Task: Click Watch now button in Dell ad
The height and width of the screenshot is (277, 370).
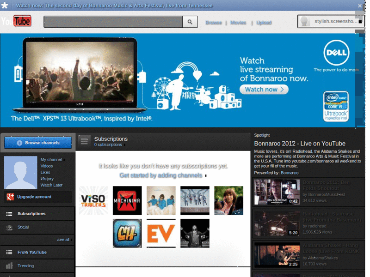Action: tap(264, 90)
